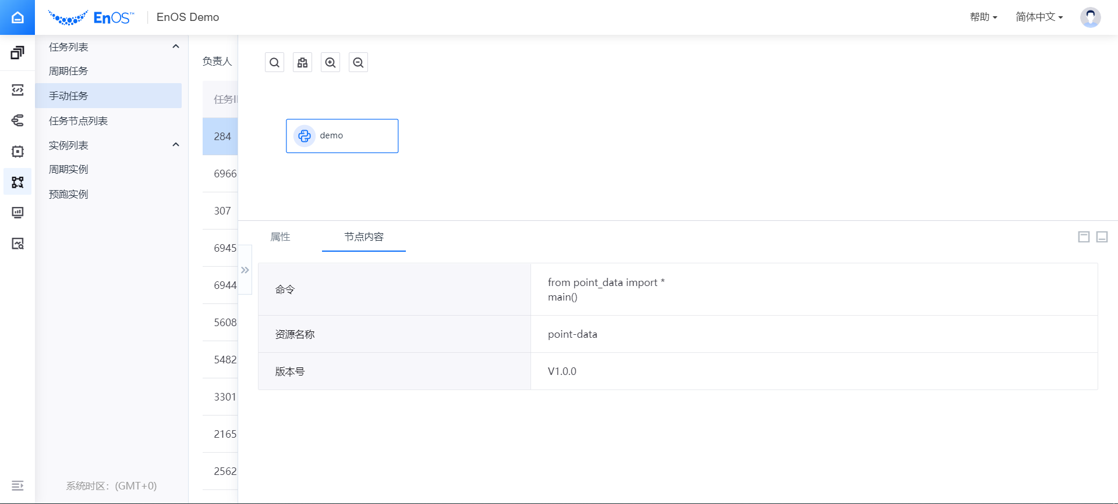Click the user avatar icon
Image resolution: width=1118 pixels, height=504 pixels.
coord(1090,17)
